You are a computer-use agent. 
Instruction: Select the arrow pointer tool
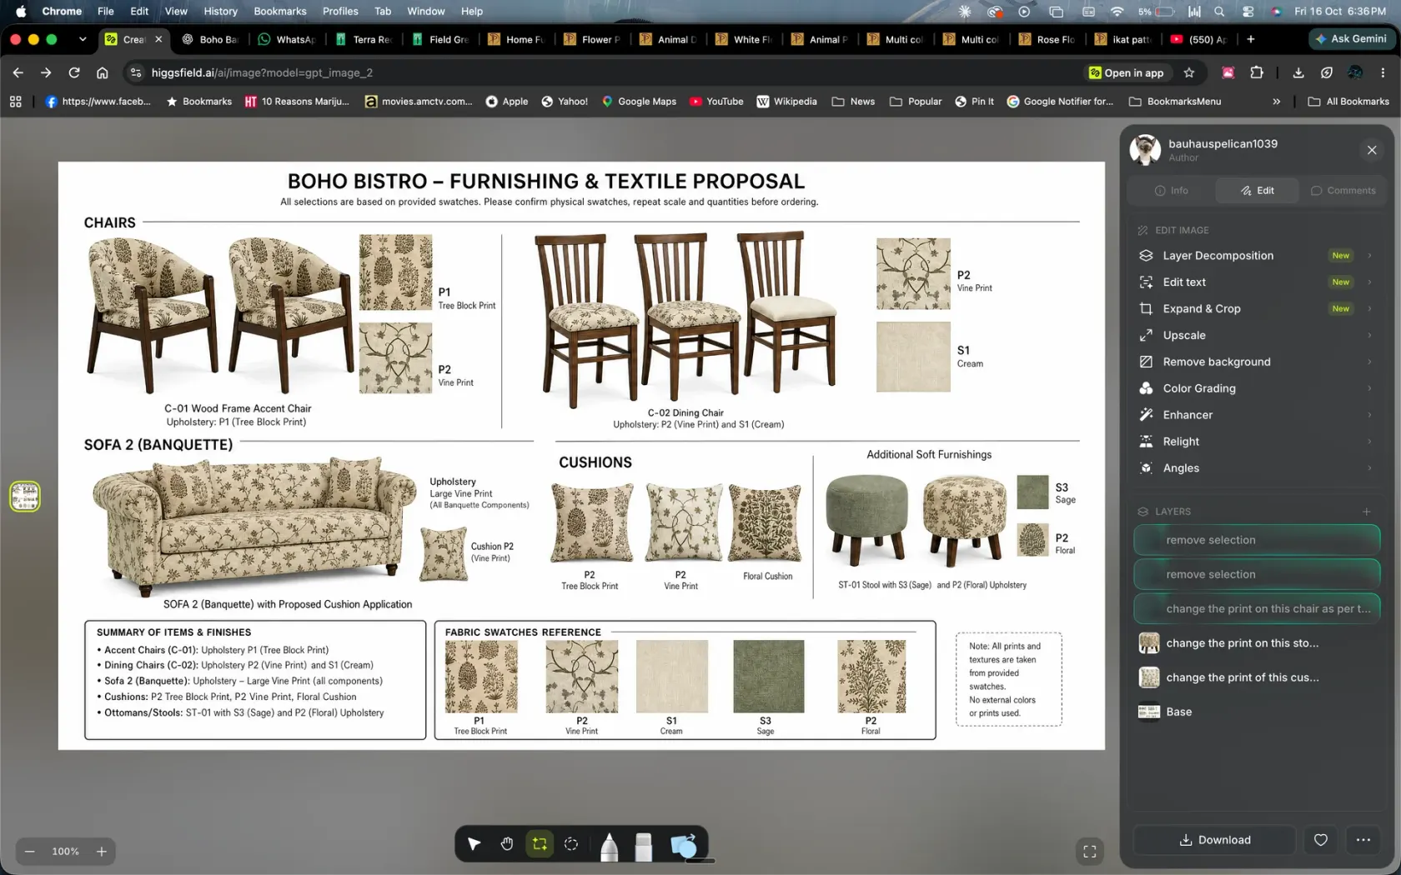point(474,844)
